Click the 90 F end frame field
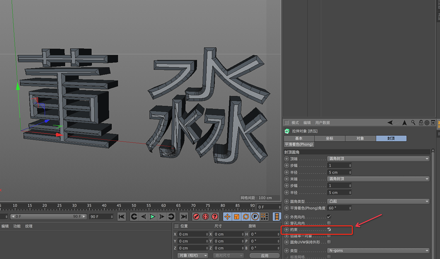The height and width of the screenshot is (259, 440). click(x=101, y=216)
